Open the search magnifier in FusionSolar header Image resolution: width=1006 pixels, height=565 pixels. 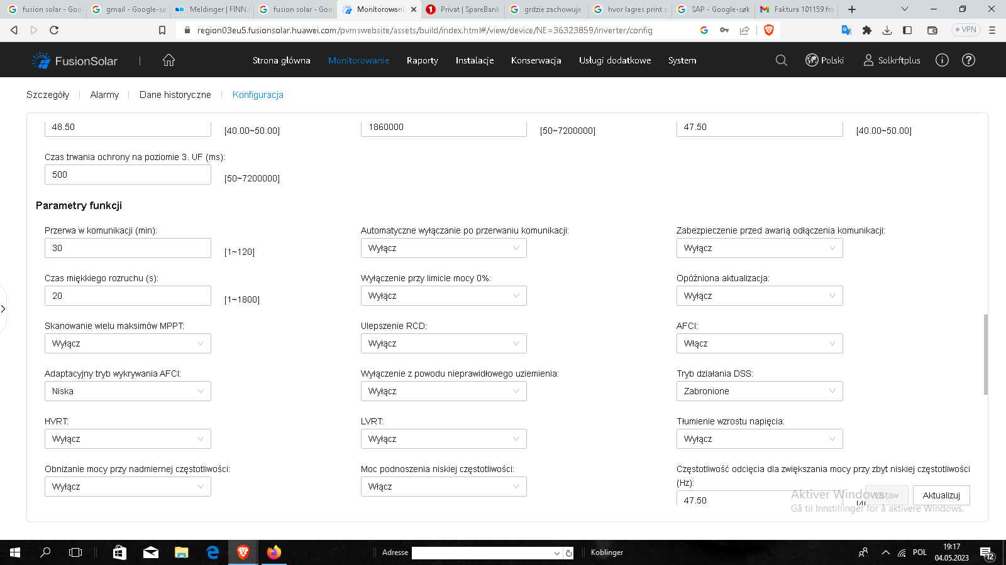coord(781,60)
